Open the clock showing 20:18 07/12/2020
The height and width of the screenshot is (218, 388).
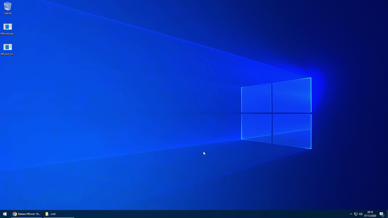[x=370, y=214]
